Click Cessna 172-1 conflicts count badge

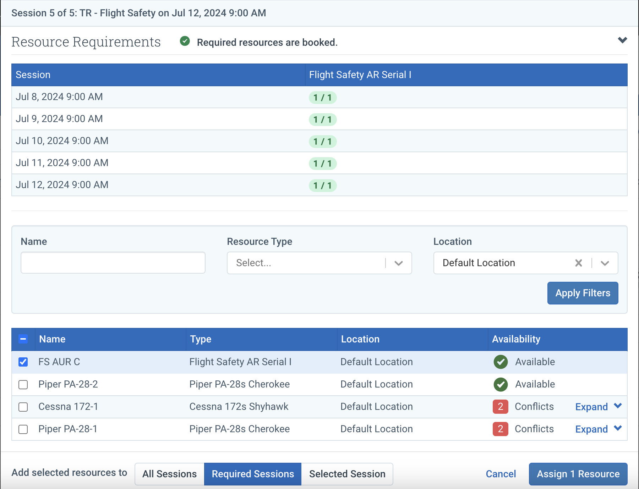pyautogui.click(x=501, y=407)
